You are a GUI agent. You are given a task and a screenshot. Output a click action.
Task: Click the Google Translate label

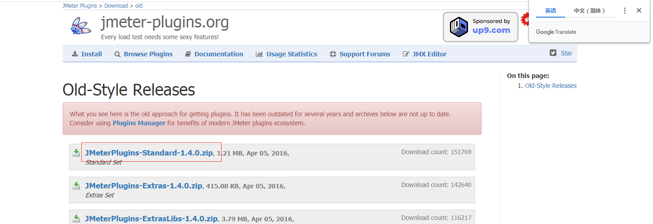(556, 32)
